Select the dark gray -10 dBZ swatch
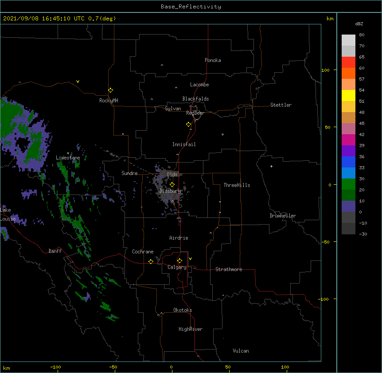This screenshot has width=382, height=373. 348,229
